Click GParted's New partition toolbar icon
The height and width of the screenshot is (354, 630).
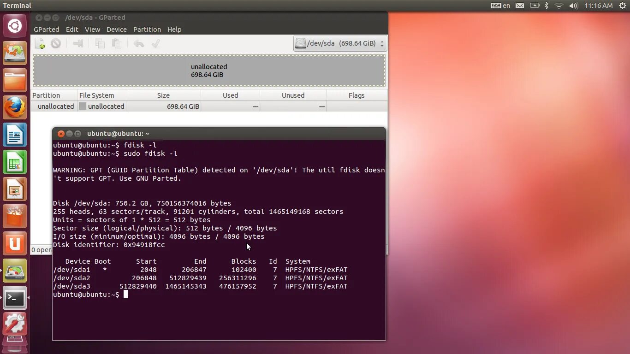pyautogui.click(x=40, y=44)
